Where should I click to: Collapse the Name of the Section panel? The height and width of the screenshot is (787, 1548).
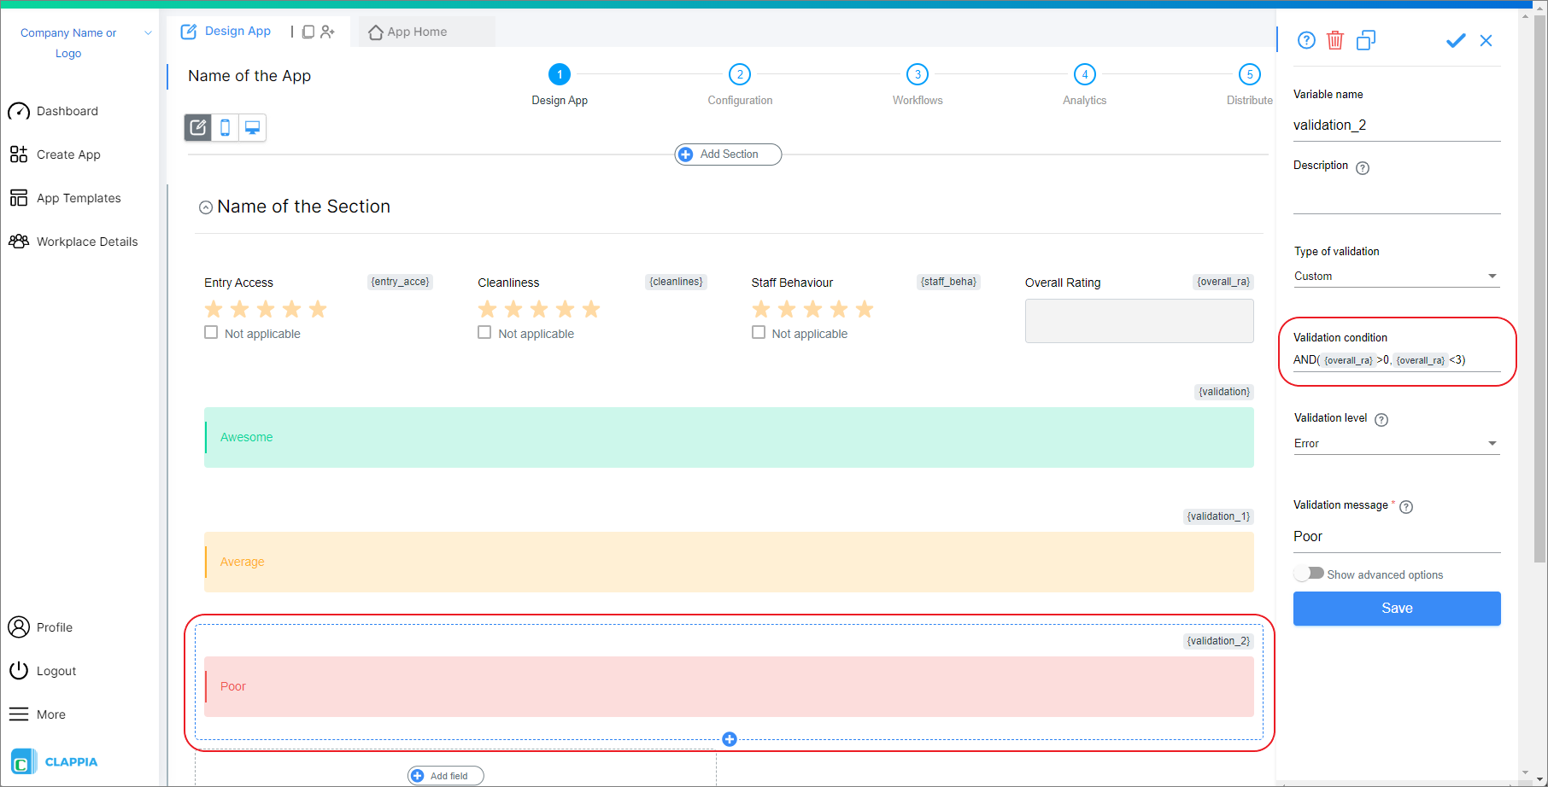tap(205, 207)
